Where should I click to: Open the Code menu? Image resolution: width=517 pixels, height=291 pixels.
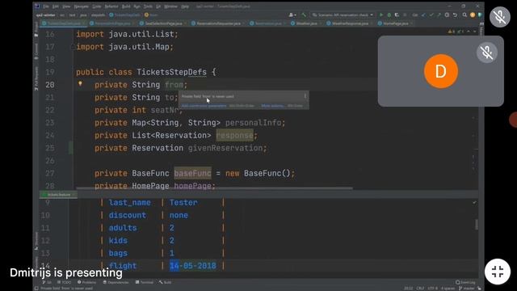coord(97,6)
